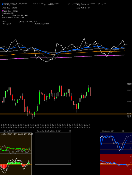Click the 'Stochastics & R' panel title
The height and width of the screenshot is (175, 132).
pos(108,131)
